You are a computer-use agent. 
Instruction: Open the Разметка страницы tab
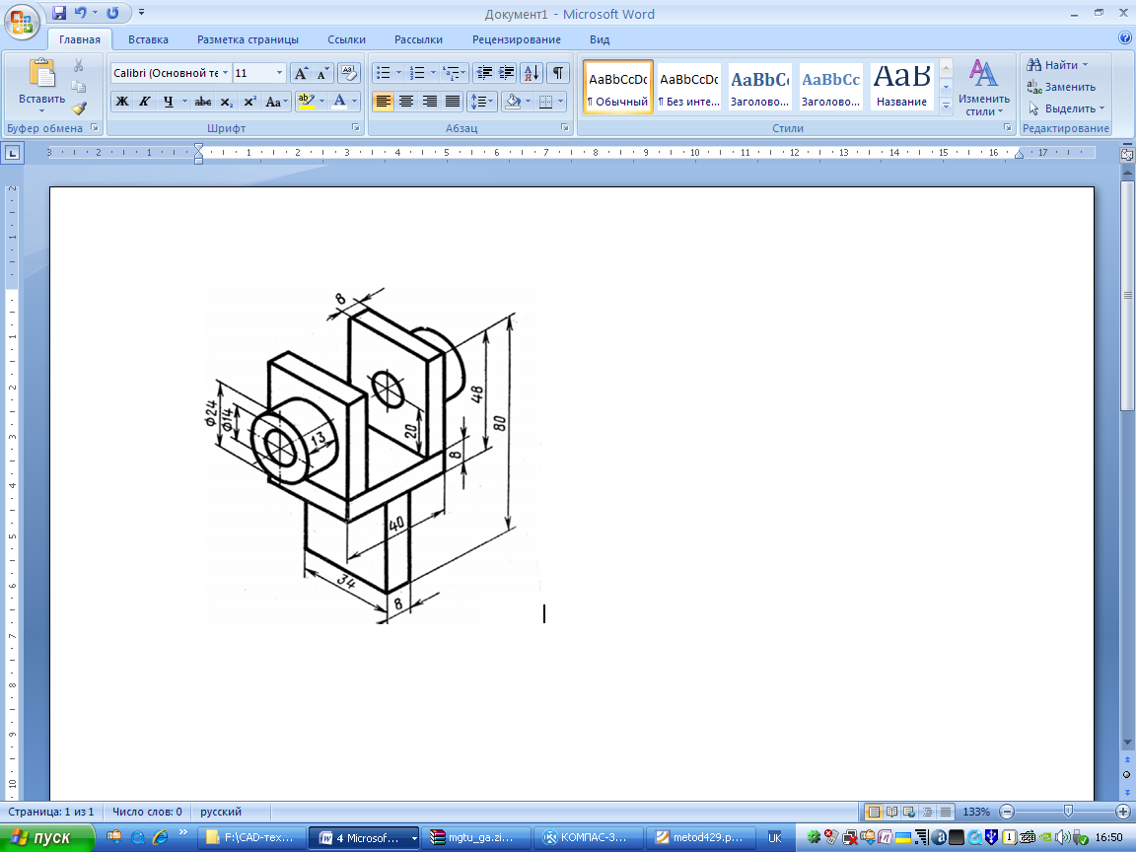click(248, 39)
